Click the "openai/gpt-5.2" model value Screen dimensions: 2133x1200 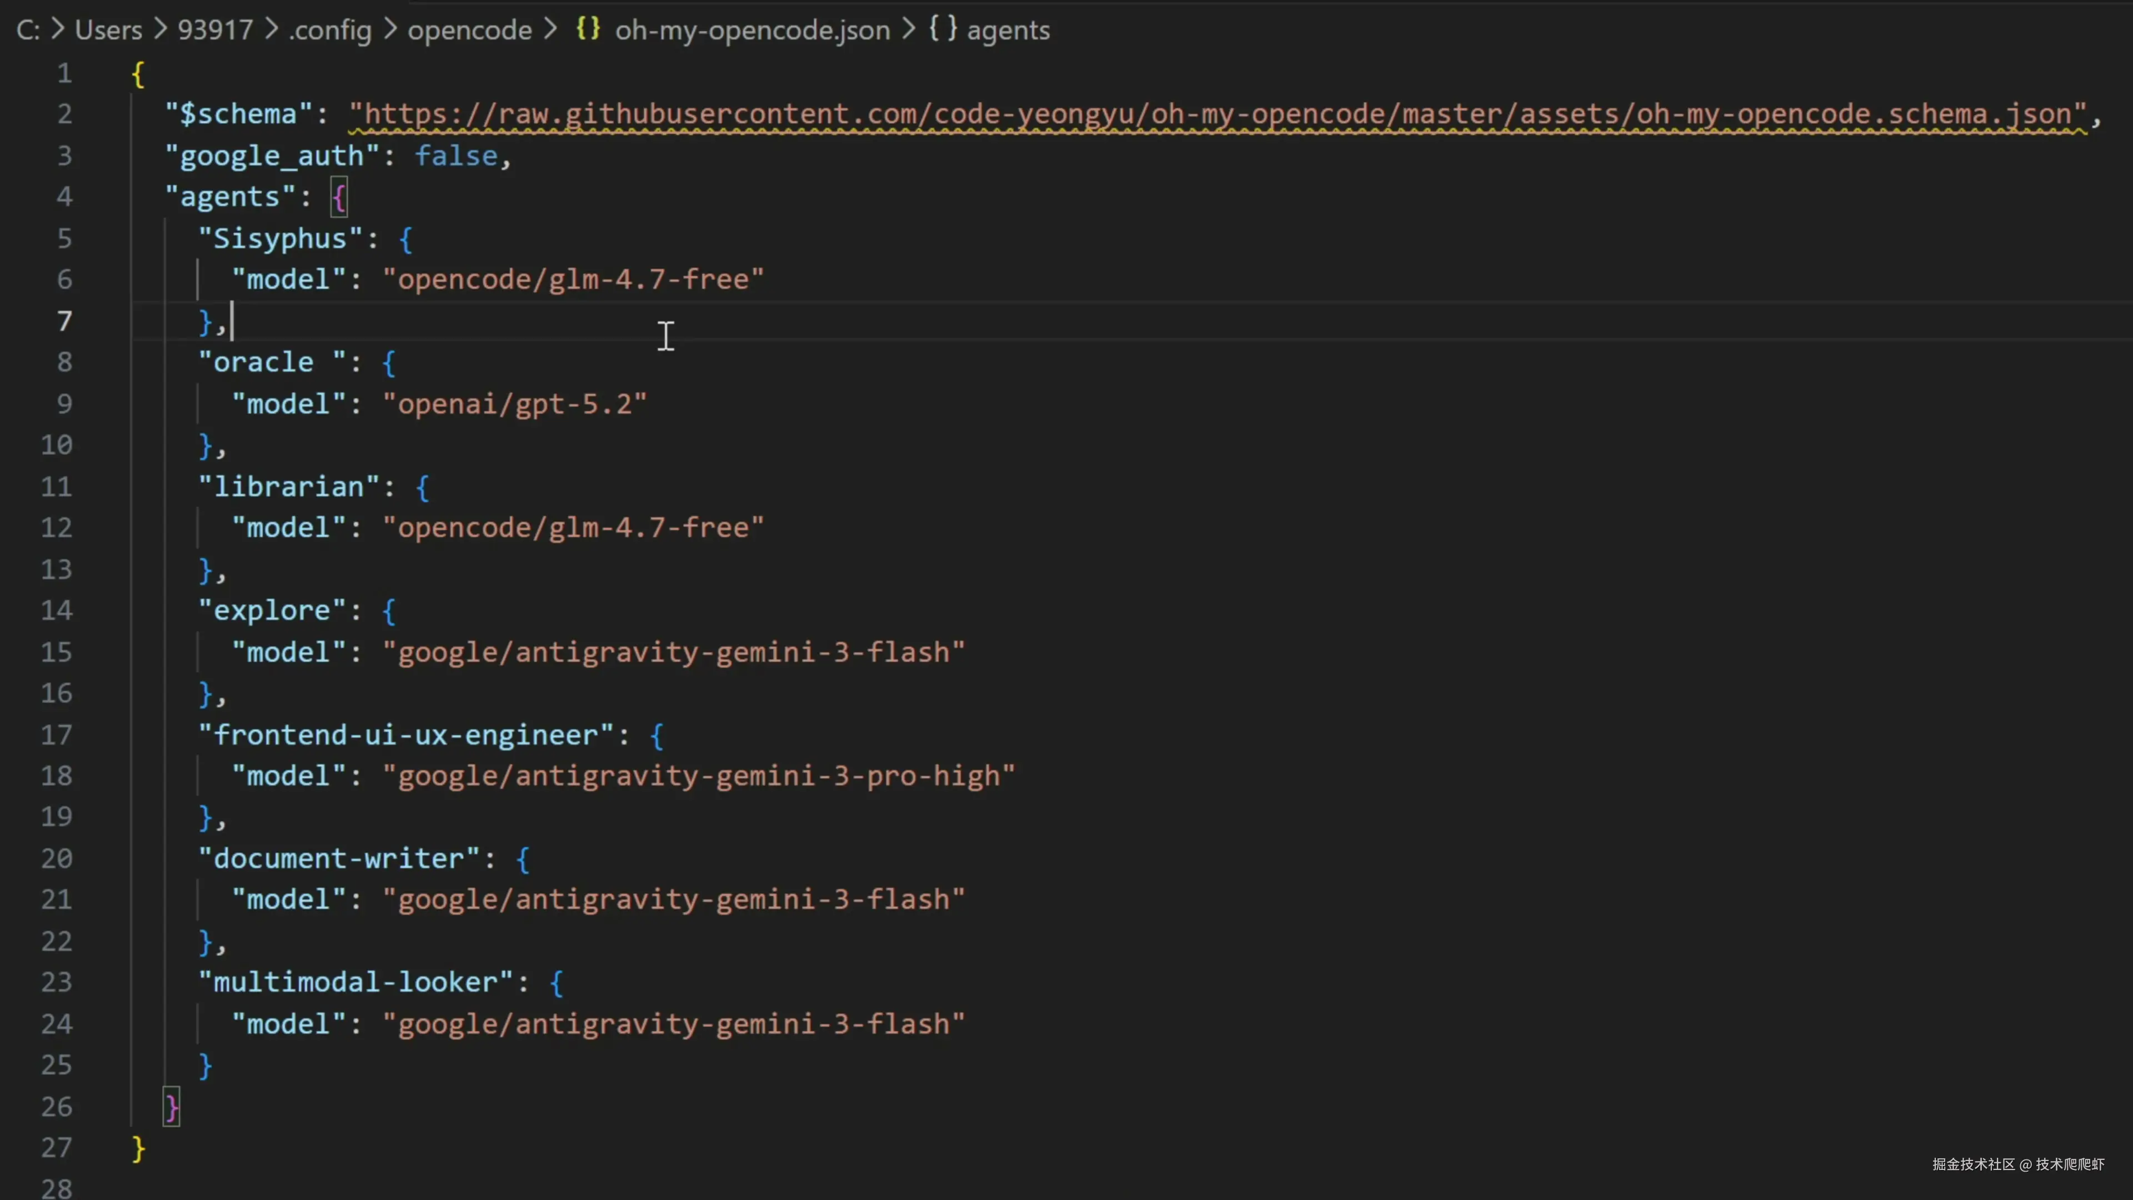coord(514,404)
